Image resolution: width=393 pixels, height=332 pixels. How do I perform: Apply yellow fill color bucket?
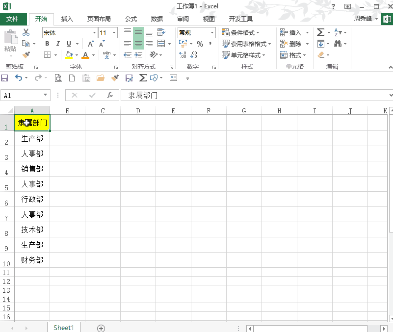(x=69, y=55)
